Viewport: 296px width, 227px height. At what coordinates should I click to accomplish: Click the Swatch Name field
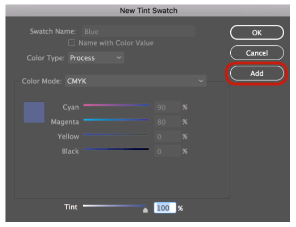tap(139, 31)
